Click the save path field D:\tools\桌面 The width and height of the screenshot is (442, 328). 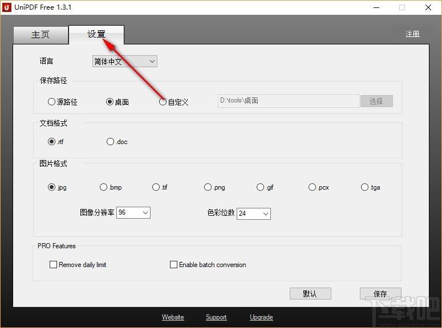[288, 101]
